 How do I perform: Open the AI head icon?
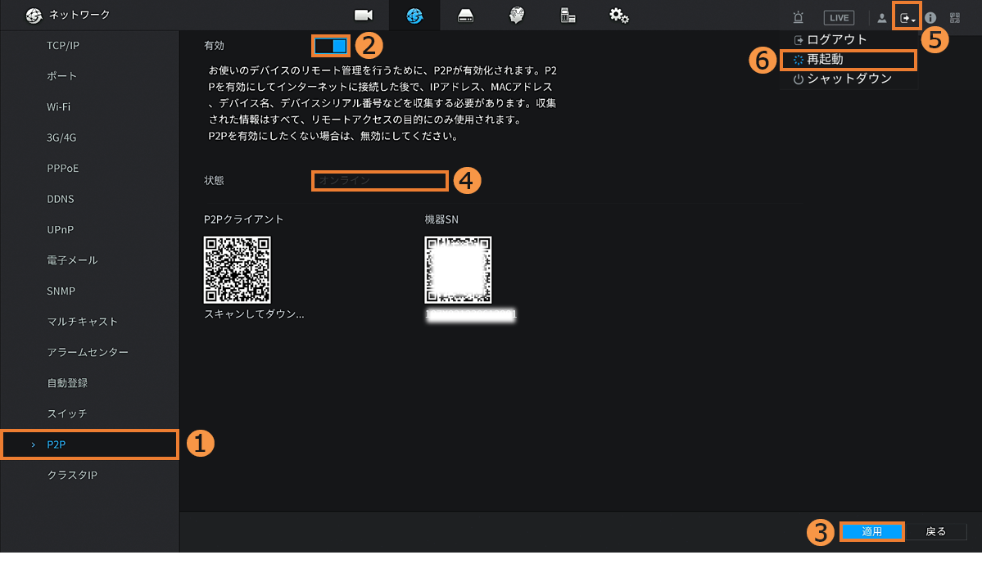pos(516,16)
